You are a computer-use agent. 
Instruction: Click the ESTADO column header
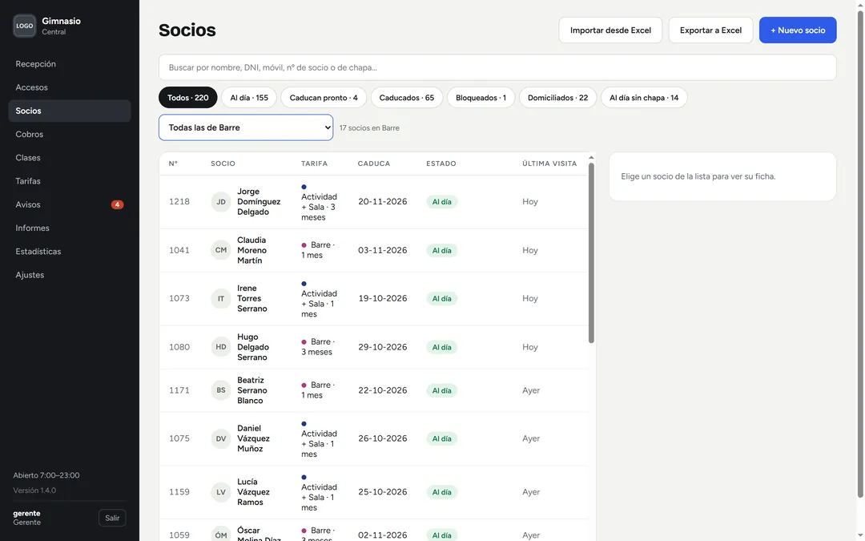(441, 164)
